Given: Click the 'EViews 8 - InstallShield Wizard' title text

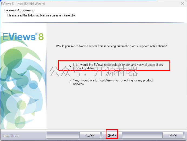Looking at the screenshot, I should (23, 4).
